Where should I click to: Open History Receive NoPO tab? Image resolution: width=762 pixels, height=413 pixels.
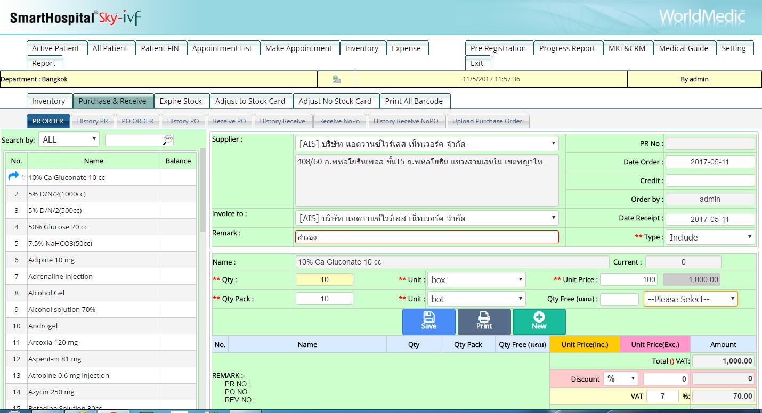[x=406, y=121]
